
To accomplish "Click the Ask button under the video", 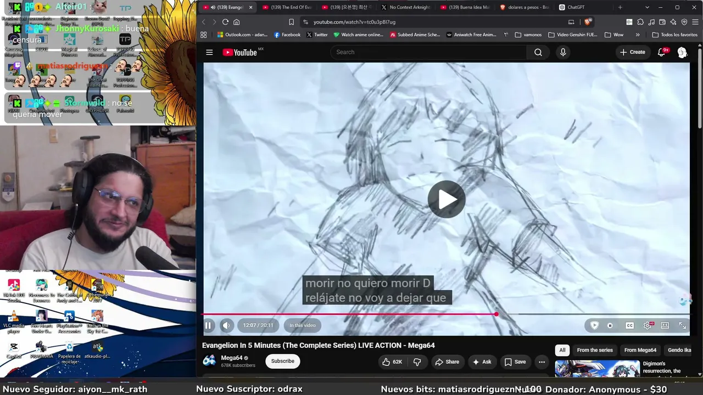I will (482, 362).
